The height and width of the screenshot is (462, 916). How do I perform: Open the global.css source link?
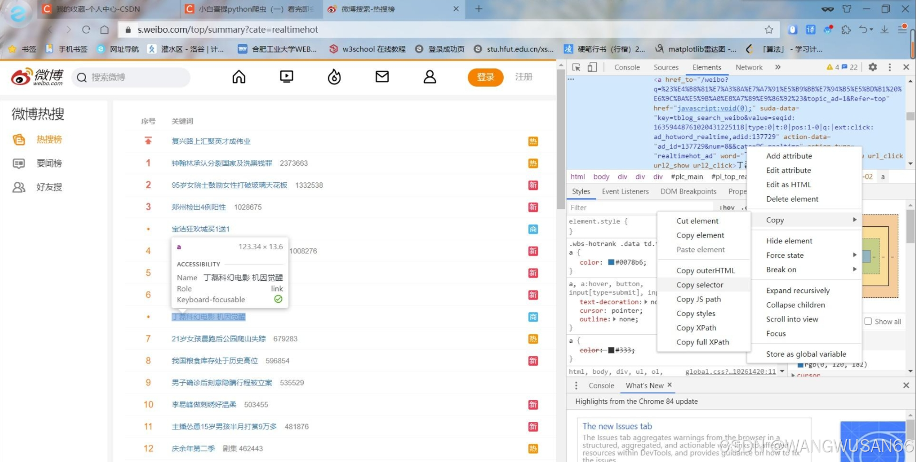(x=730, y=371)
